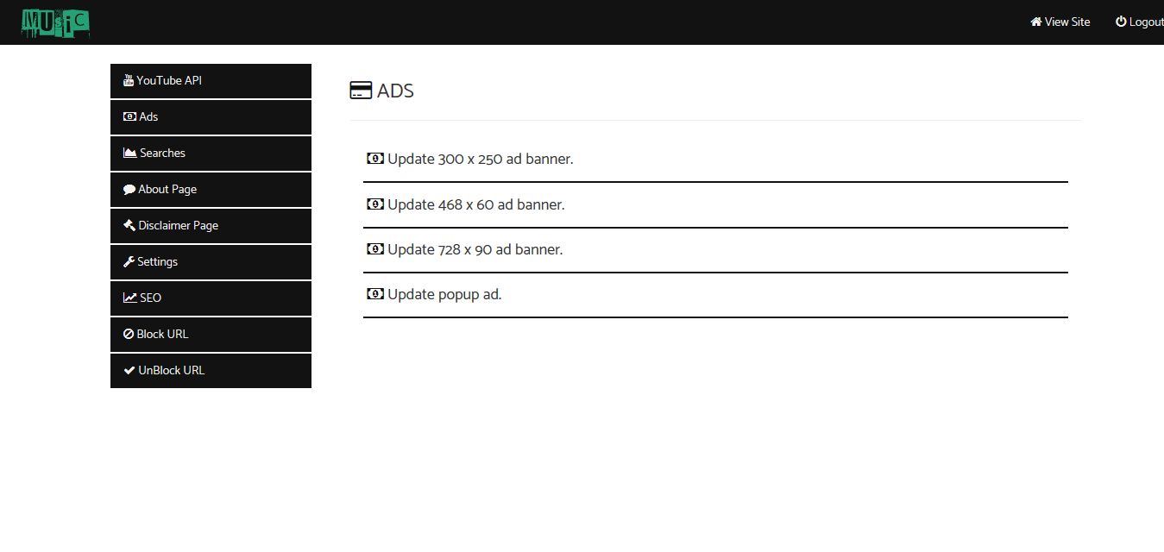
Task: Open the YouTube API menu item
Action: pyautogui.click(x=169, y=81)
